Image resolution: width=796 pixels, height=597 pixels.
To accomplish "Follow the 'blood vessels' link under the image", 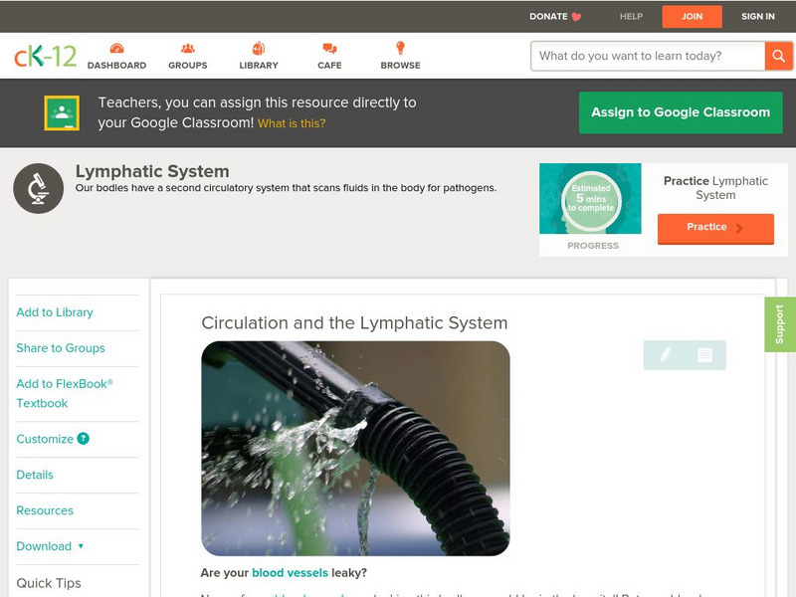I will (290, 573).
